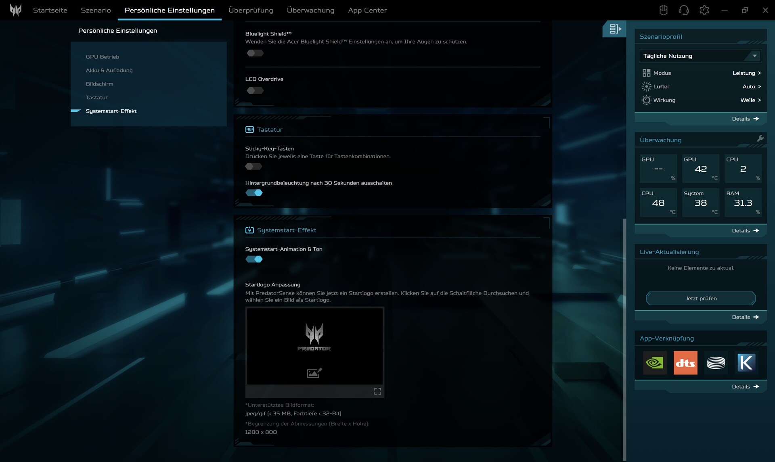Open the headset support icon
The height and width of the screenshot is (462, 775).
(684, 10)
